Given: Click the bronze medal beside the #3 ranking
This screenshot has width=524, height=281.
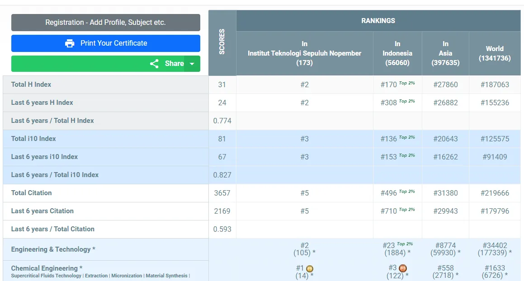Looking at the screenshot, I should (403, 268).
